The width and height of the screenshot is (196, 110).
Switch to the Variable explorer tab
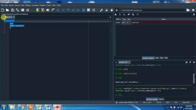click(148, 58)
